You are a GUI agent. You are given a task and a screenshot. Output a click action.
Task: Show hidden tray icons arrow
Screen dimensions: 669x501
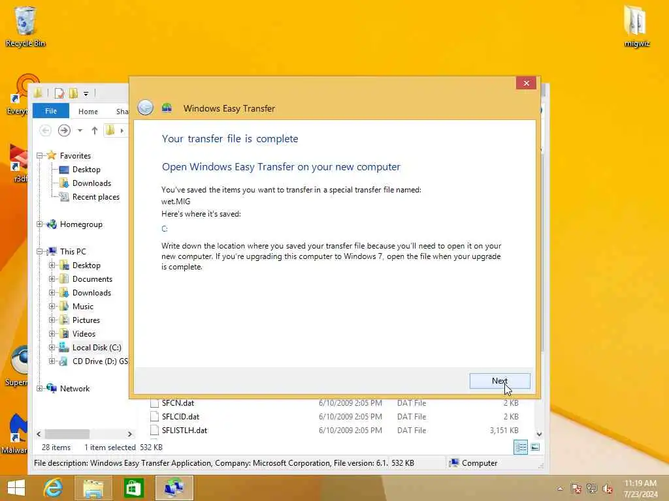[560, 489]
